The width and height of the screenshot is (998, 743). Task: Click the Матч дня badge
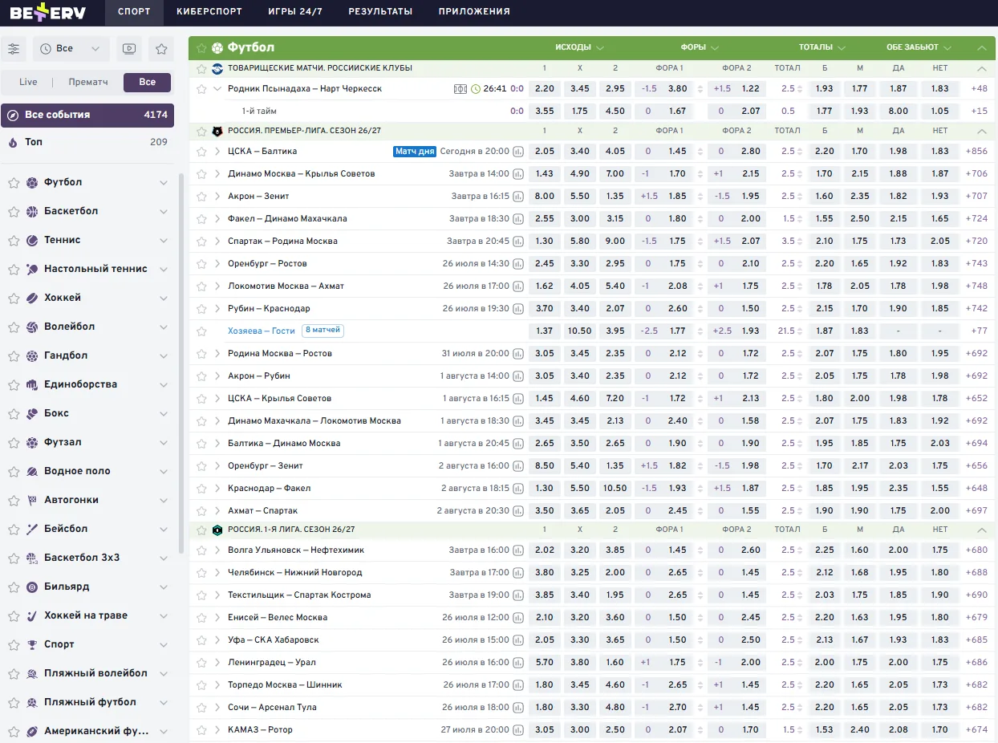(415, 151)
